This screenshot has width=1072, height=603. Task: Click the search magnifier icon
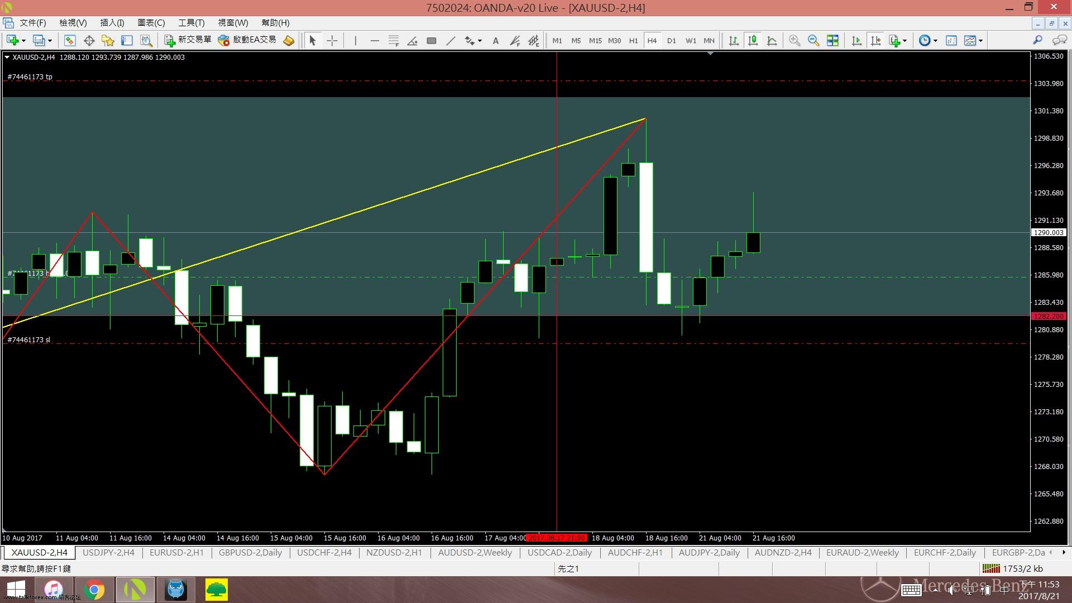1037,40
